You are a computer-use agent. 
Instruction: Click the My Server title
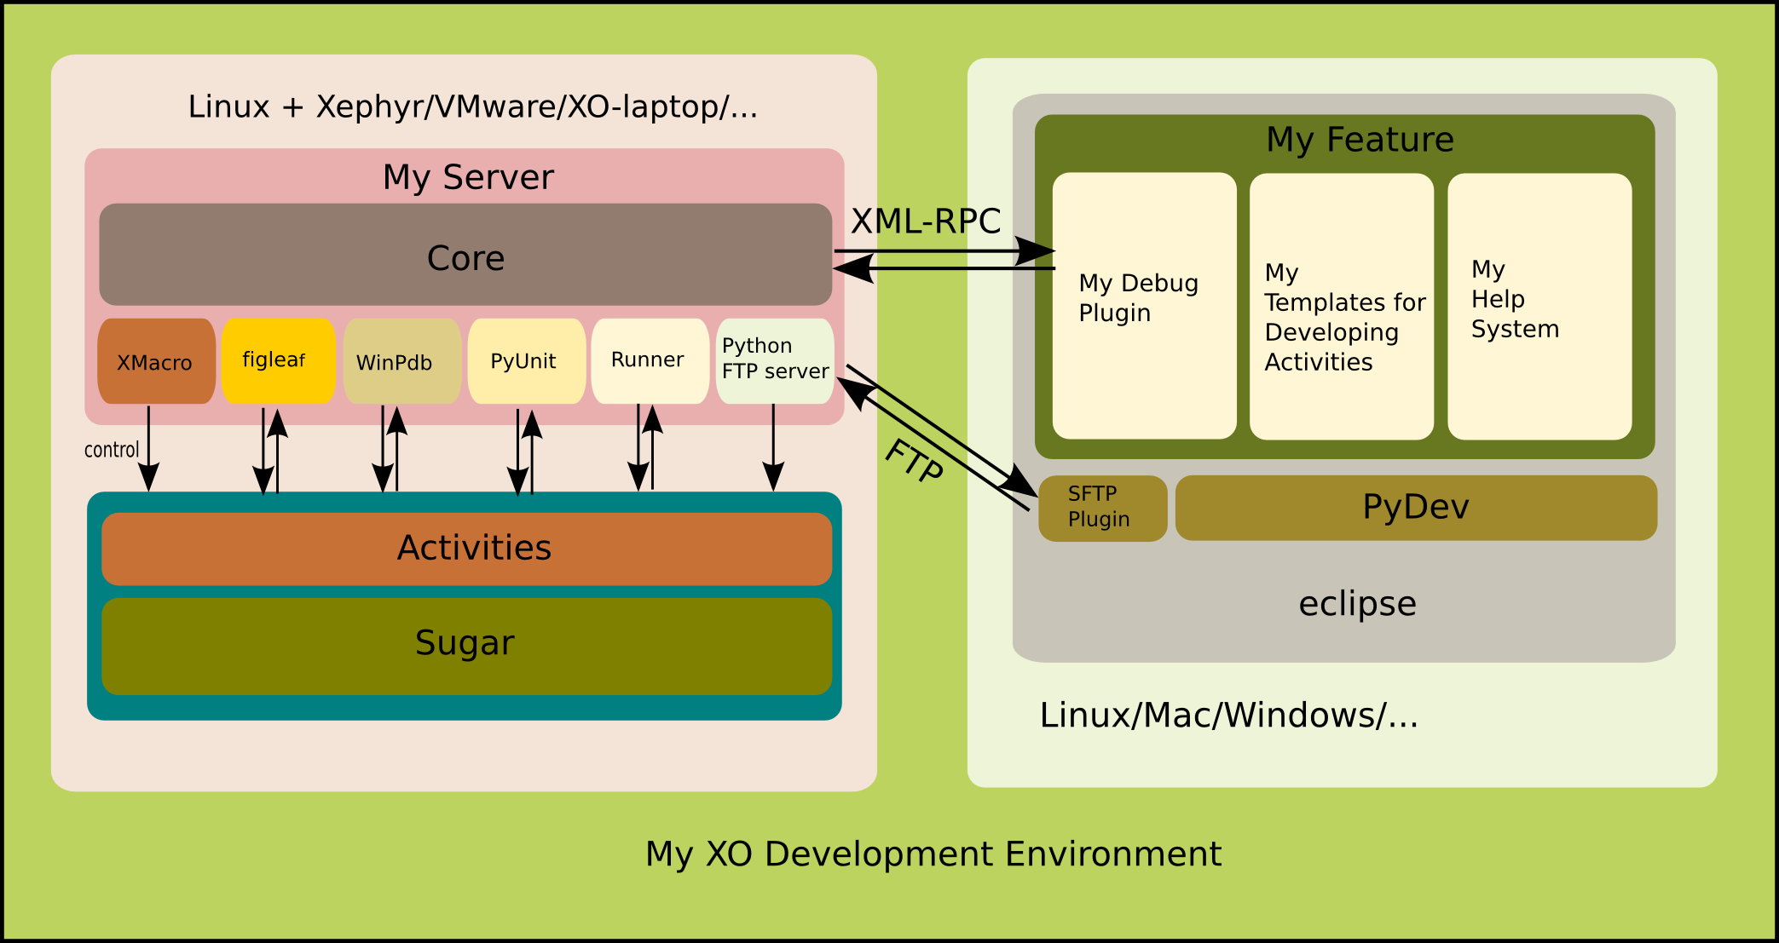[468, 177]
